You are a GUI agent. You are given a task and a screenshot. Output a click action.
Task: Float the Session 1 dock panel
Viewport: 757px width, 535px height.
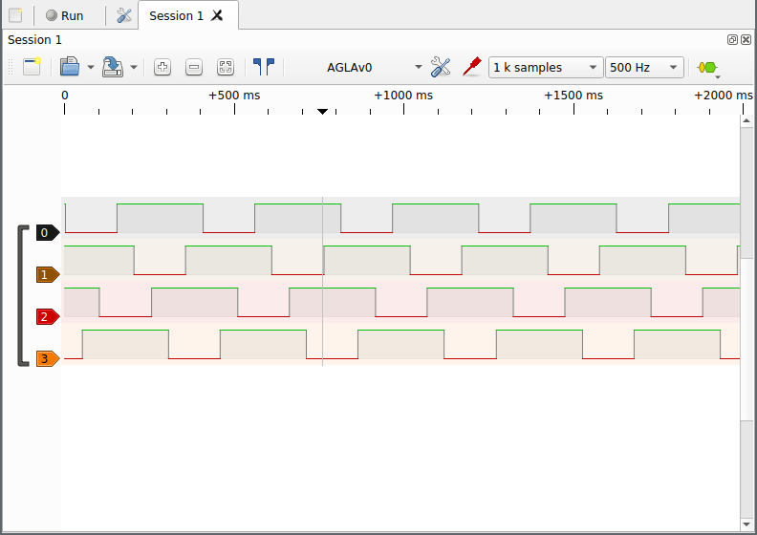pos(732,39)
